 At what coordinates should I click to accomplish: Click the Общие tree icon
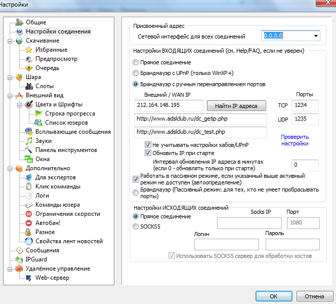[x=19, y=22]
